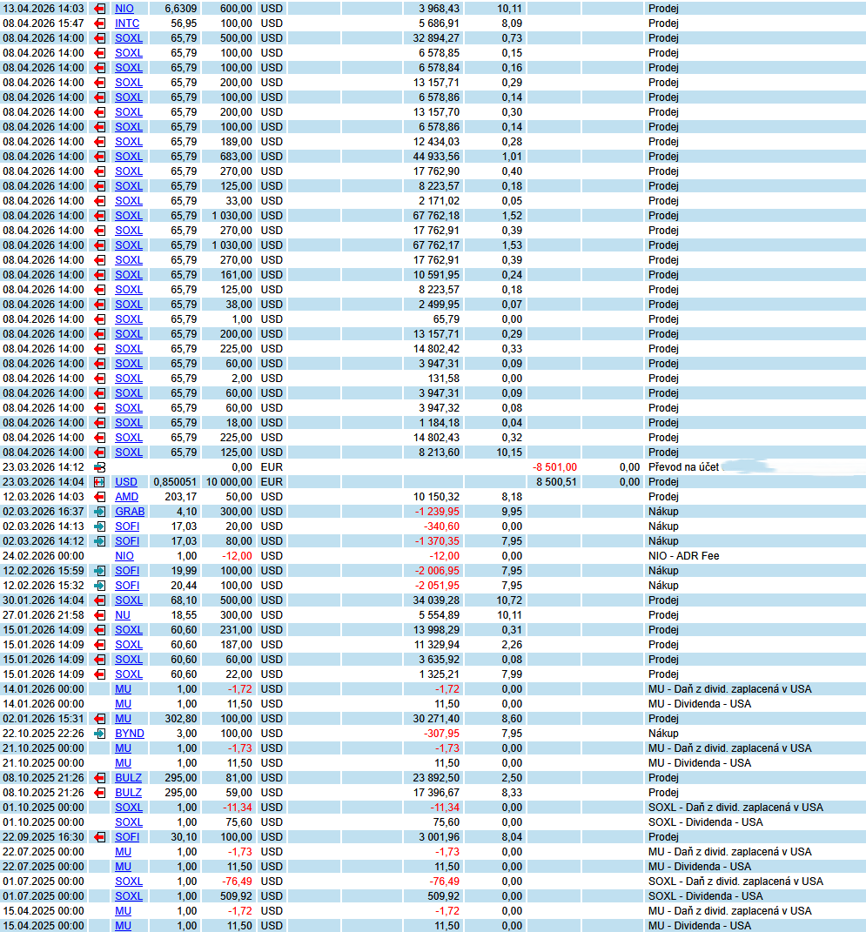Open the AMD ticker link

click(x=127, y=497)
